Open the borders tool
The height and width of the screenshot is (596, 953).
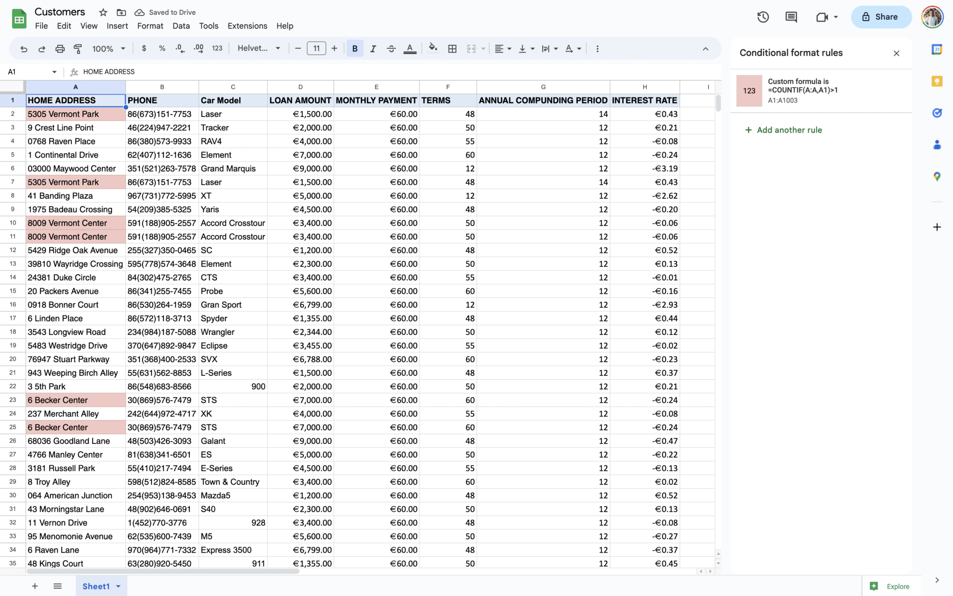[452, 48]
